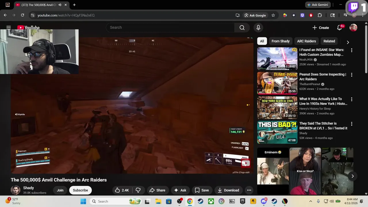This screenshot has width=368, height=207.
Task: Open more actions ellipsis under the video
Action: point(249,190)
